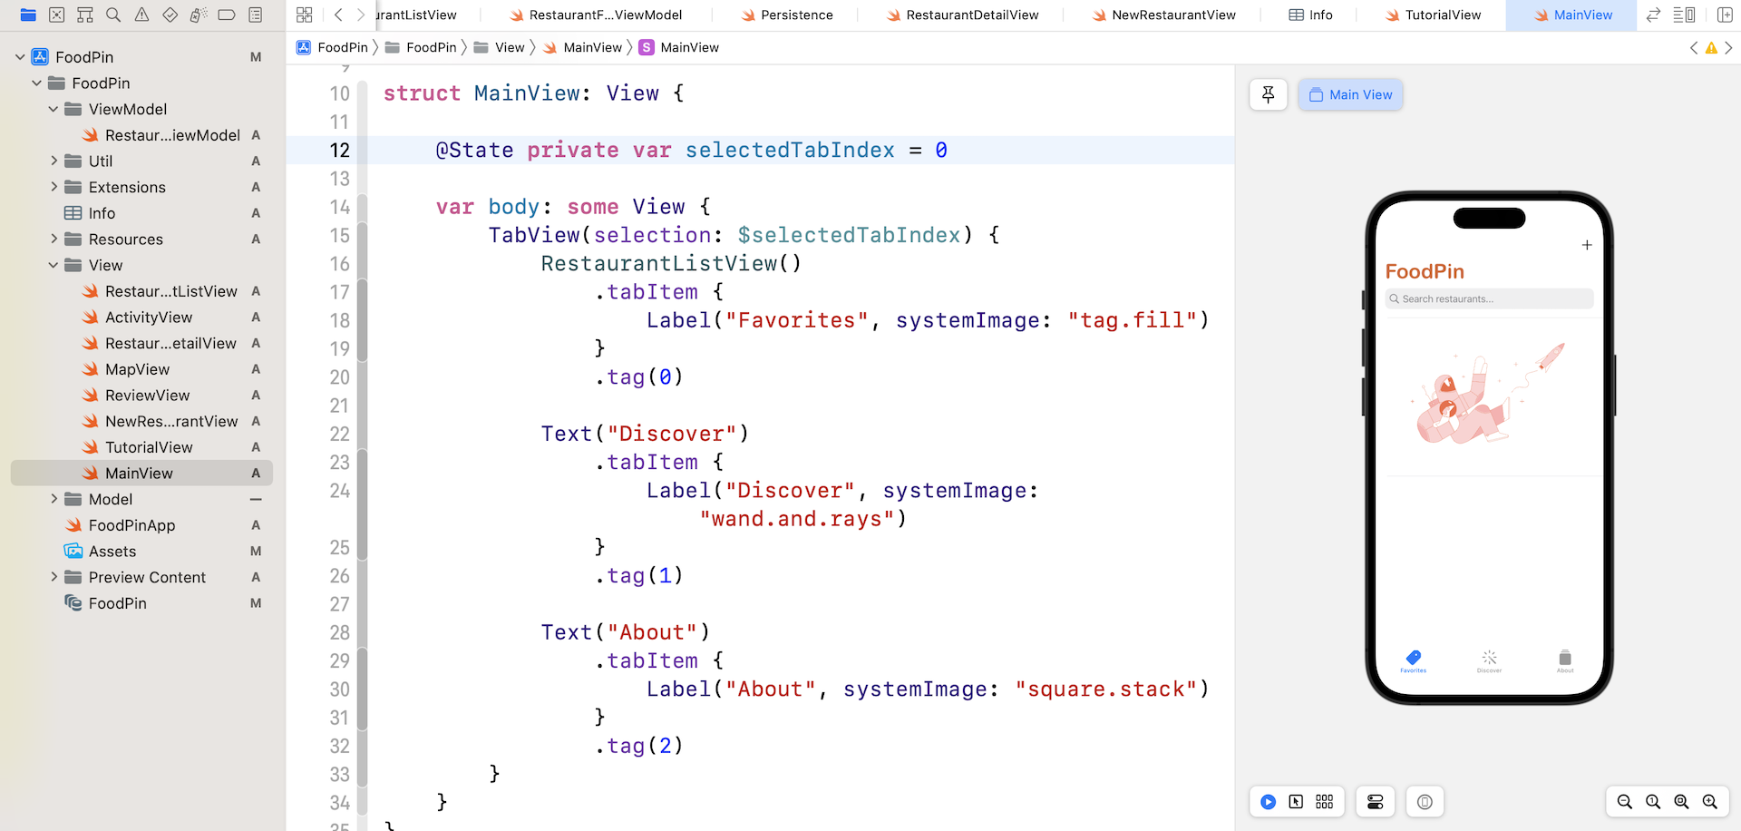Zoom preview to actual size

pyautogui.click(x=1653, y=801)
